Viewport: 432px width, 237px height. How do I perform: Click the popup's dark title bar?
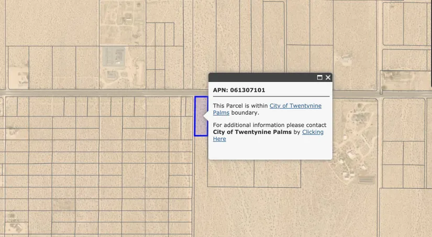coord(262,78)
